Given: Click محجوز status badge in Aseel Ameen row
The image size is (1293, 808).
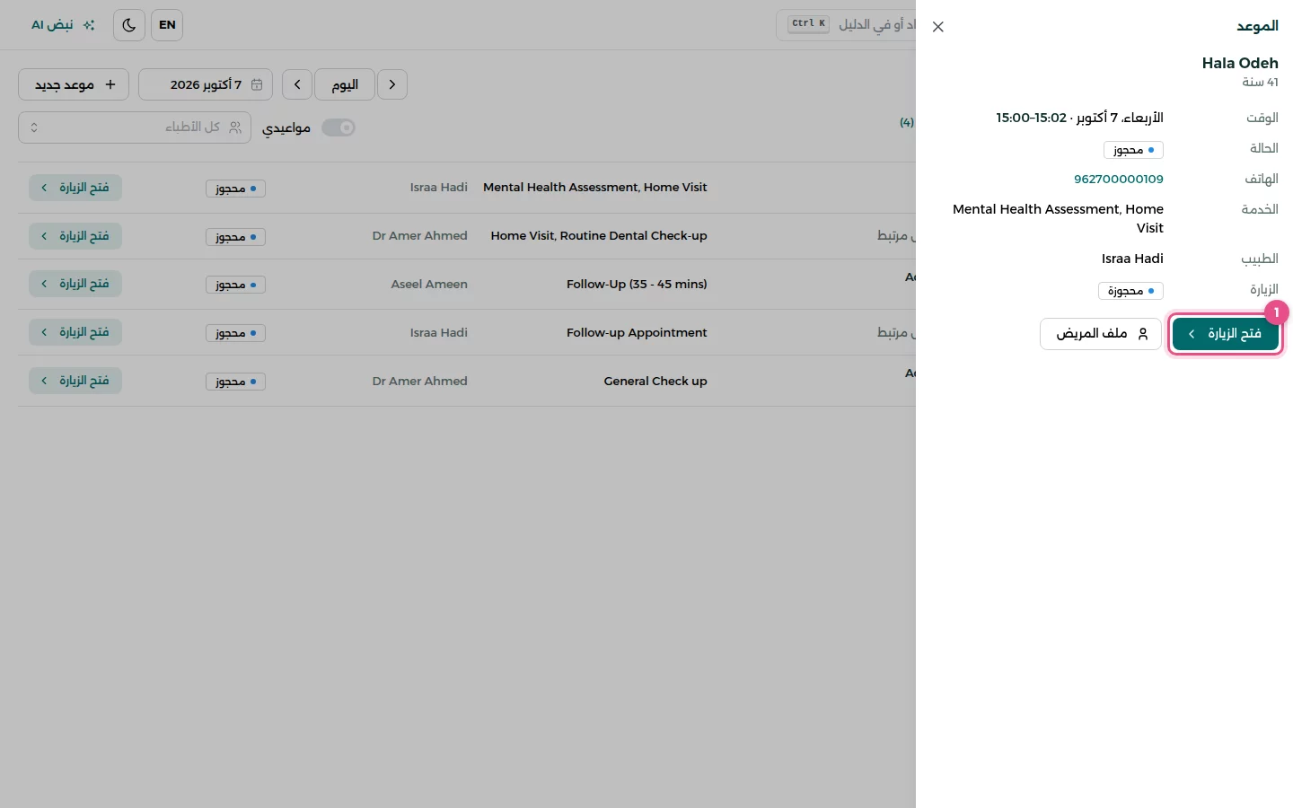Looking at the screenshot, I should point(235,285).
